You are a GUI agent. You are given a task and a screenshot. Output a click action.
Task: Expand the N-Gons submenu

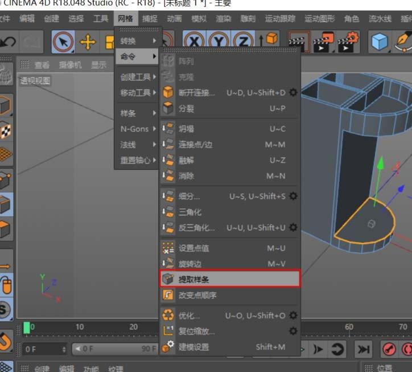(137, 129)
